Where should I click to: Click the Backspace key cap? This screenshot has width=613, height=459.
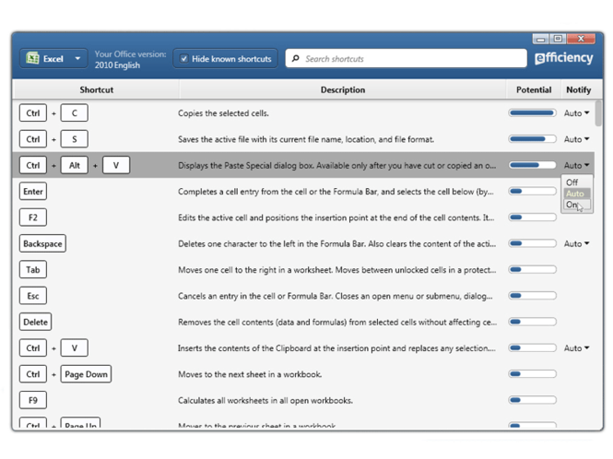pyautogui.click(x=42, y=244)
